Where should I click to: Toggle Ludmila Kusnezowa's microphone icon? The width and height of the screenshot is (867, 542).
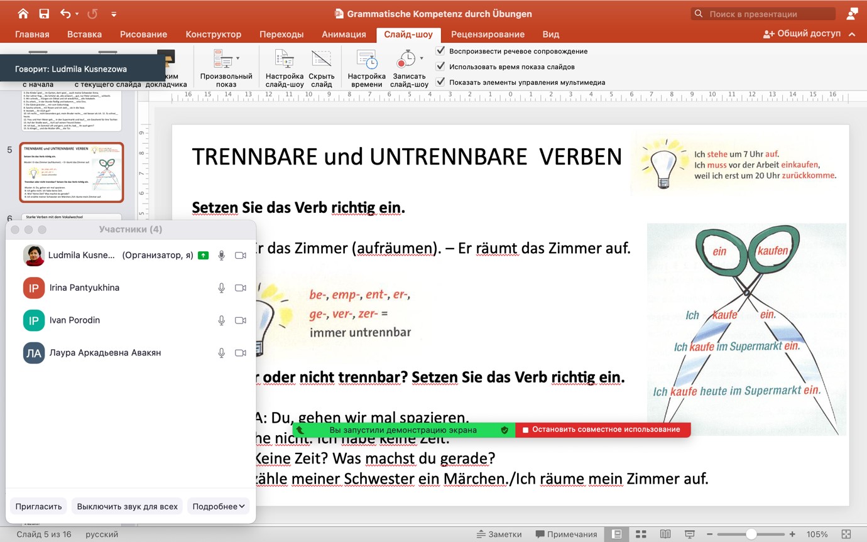(221, 256)
